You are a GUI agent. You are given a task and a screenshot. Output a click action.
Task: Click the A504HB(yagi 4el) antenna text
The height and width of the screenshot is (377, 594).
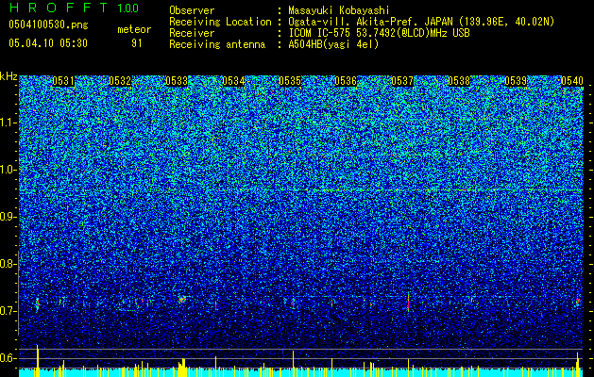(x=333, y=44)
